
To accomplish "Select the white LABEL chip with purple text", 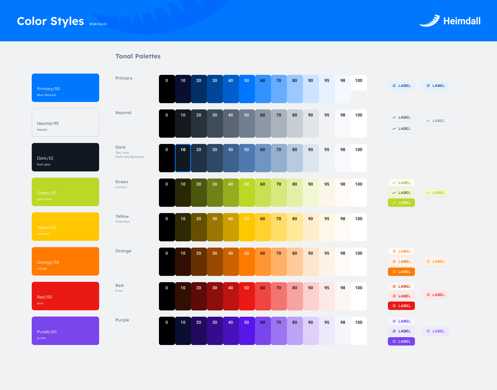I will (x=401, y=321).
